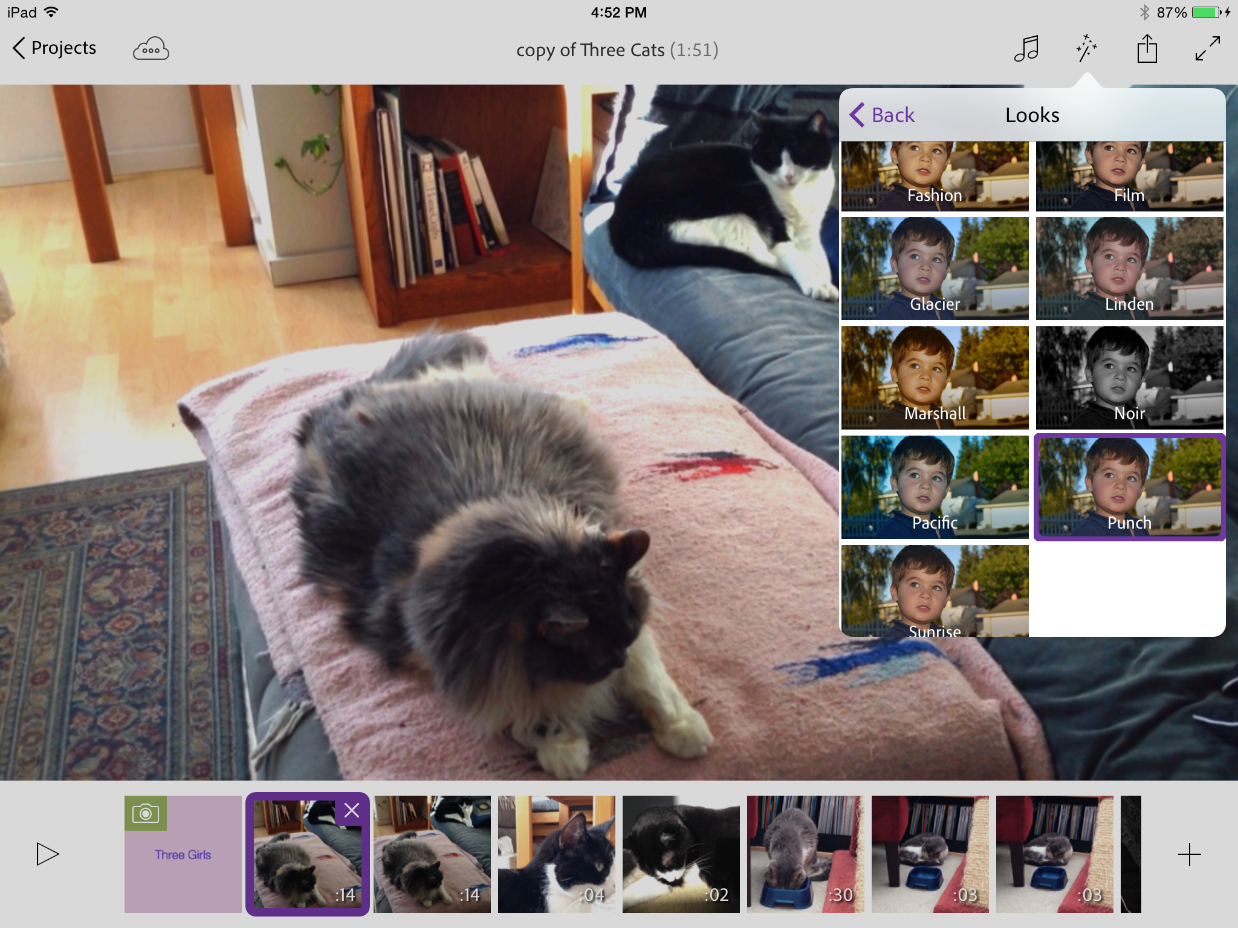Select the :02 black cat clip
Viewport: 1238px width, 928px height.
tap(681, 854)
